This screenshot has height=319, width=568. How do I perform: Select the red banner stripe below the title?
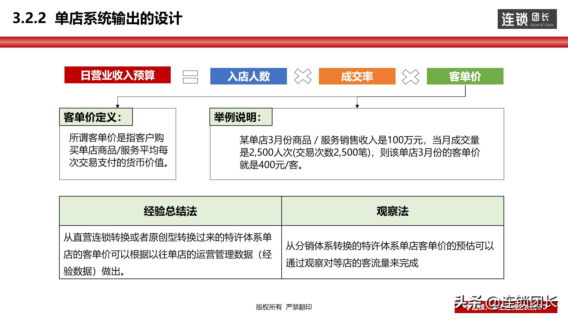284,42
